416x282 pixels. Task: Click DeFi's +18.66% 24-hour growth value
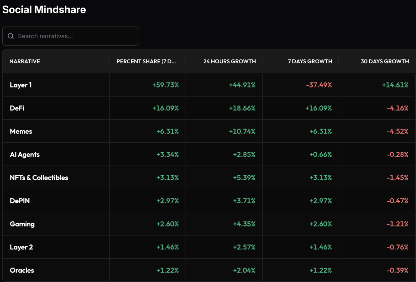pos(242,108)
